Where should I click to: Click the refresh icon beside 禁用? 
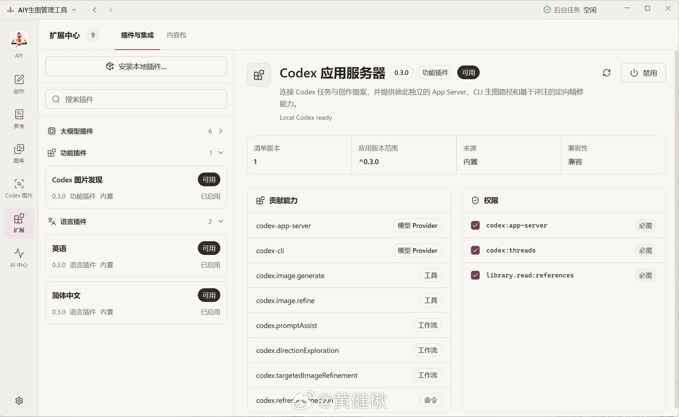click(x=607, y=73)
